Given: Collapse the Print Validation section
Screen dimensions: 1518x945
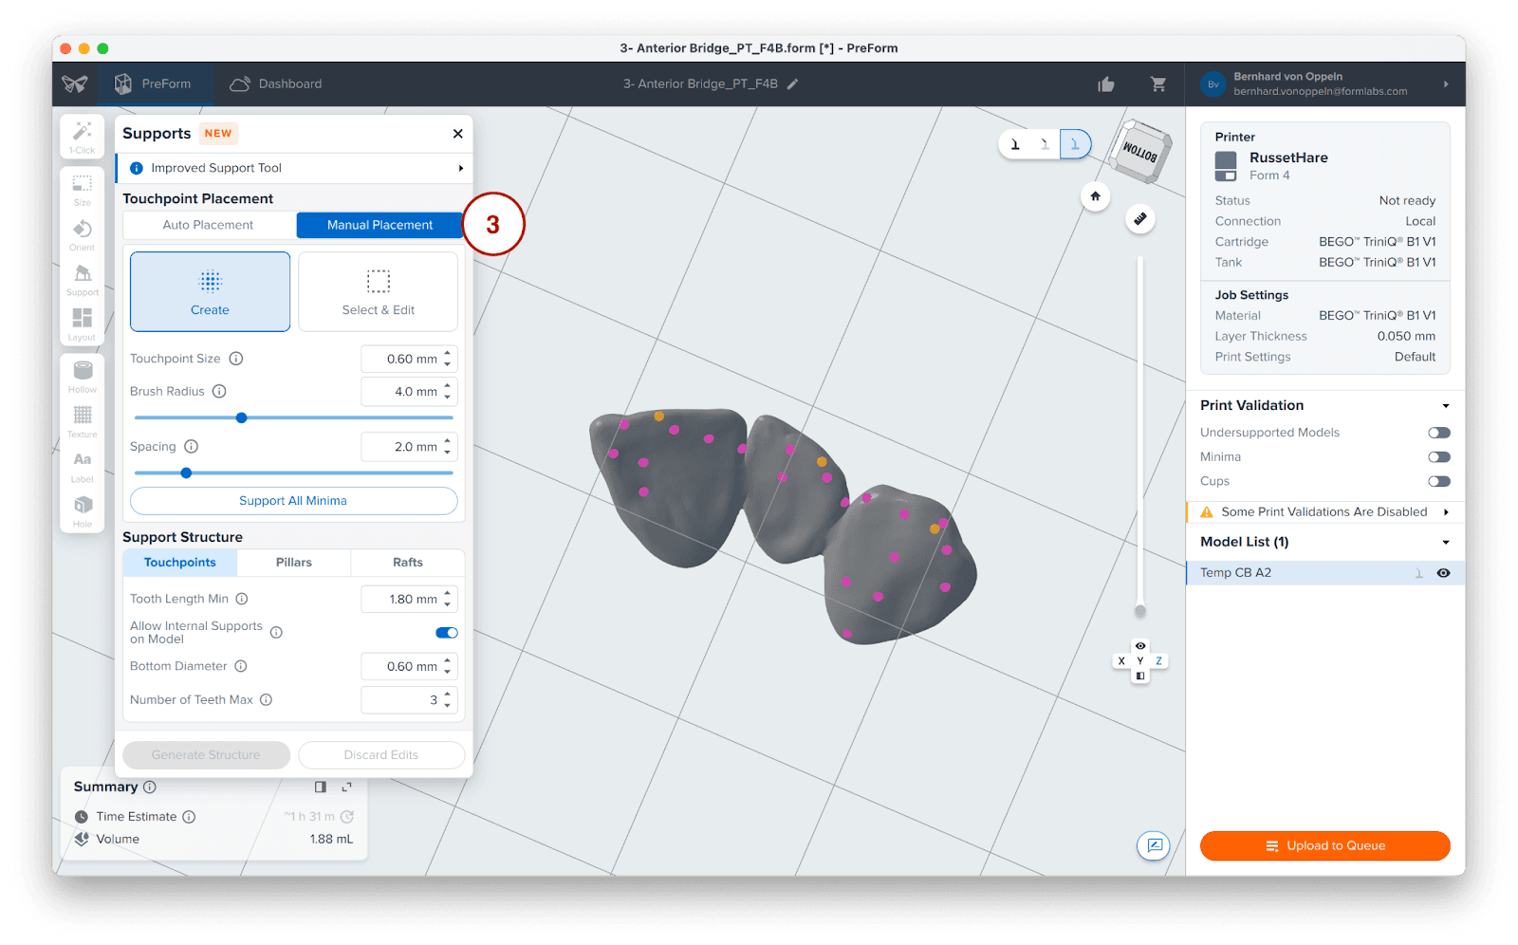Looking at the screenshot, I should click(x=1445, y=406).
